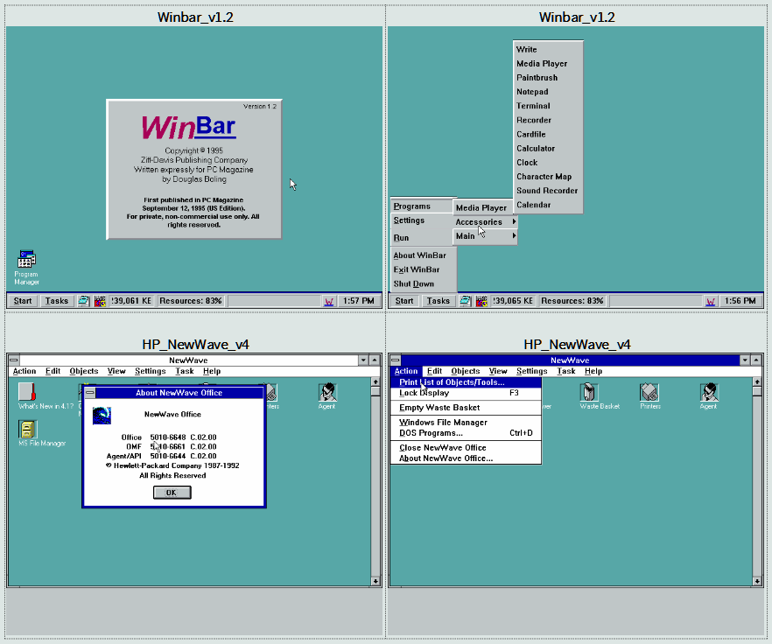The image size is (772, 644).
Task: Choose Close NewWave Office in the Action menu
Action: (x=466, y=447)
